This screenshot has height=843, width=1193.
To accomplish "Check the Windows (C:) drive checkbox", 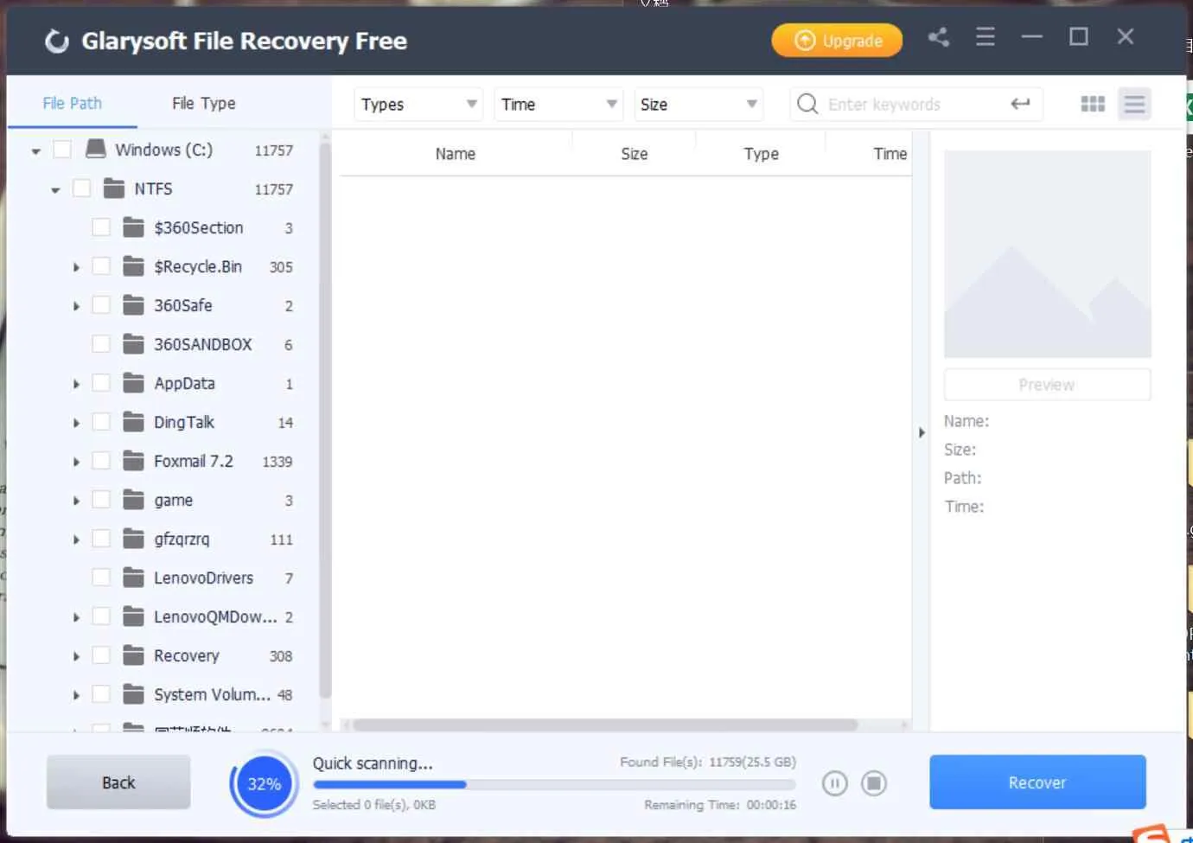I will [62, 149].
